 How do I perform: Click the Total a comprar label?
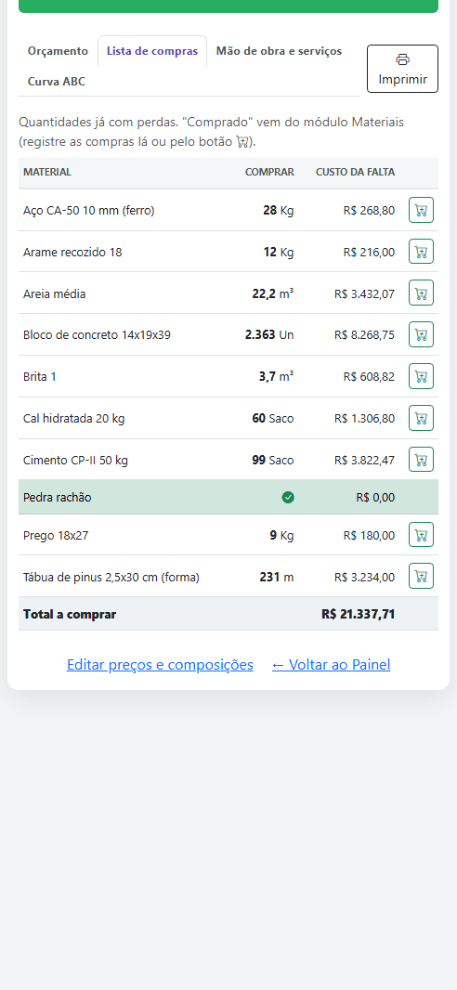pyautogui.click(x=70, y=614)
